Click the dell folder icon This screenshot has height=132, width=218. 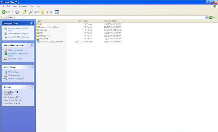point(38,24)
